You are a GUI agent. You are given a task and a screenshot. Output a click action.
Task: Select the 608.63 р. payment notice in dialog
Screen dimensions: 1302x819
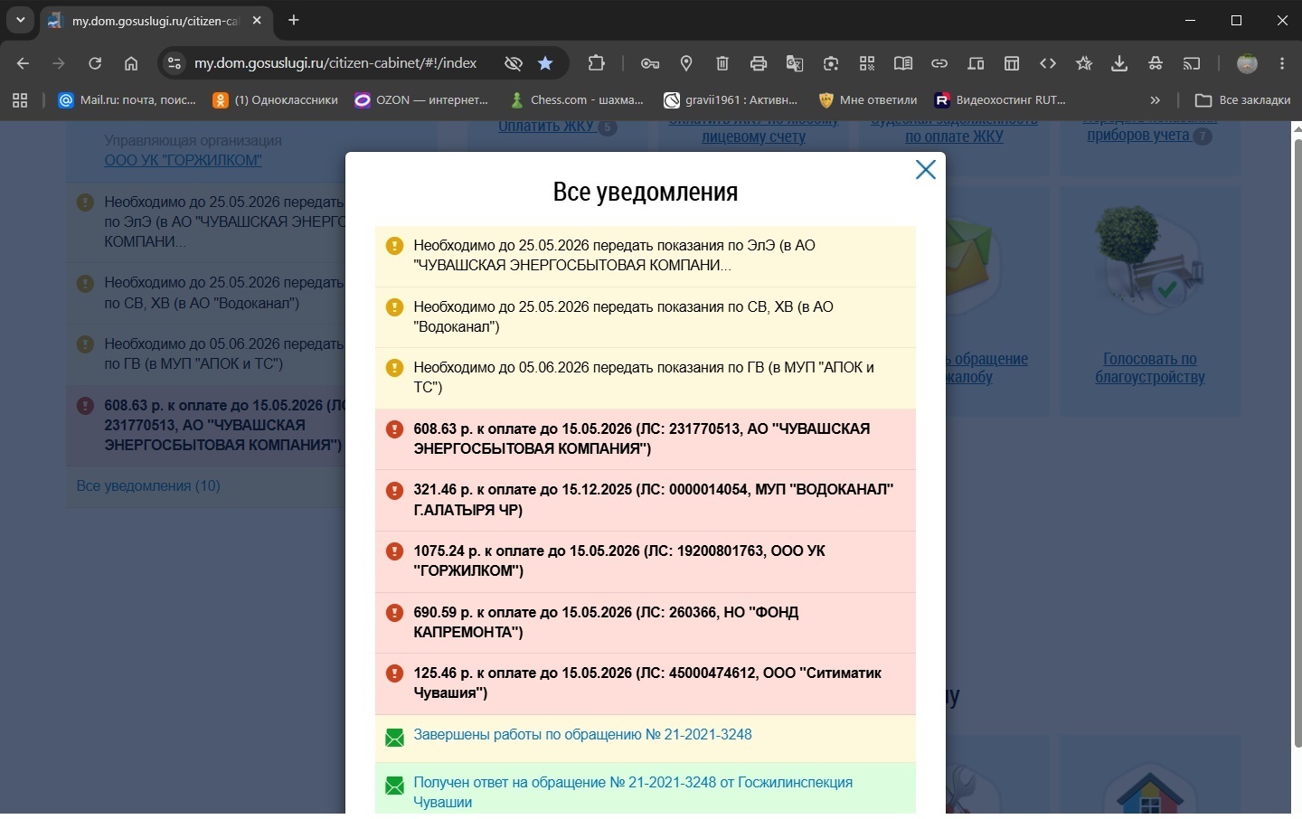click(646, 439)
